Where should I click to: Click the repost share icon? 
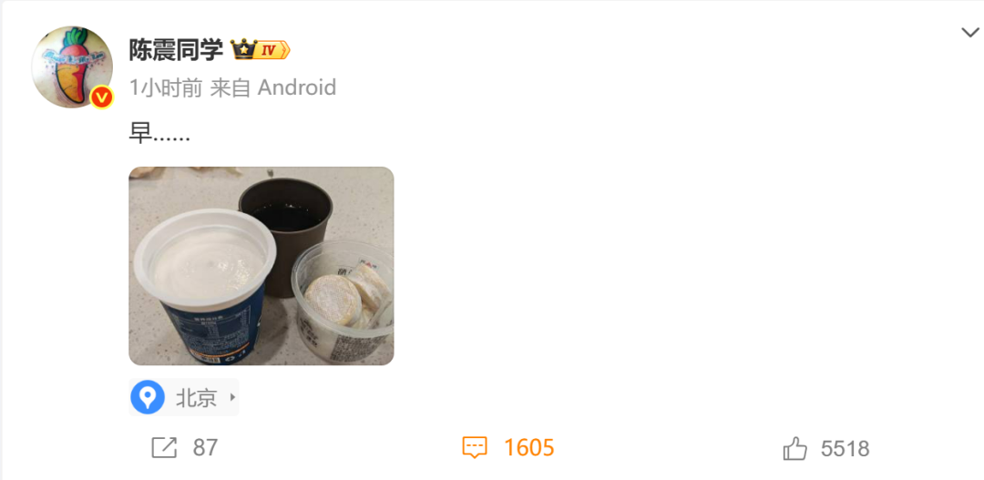point(164,448)
